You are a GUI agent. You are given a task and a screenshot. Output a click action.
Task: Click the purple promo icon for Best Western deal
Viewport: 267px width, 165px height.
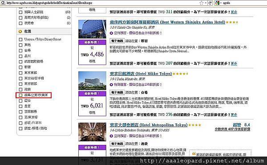(111, 33)
